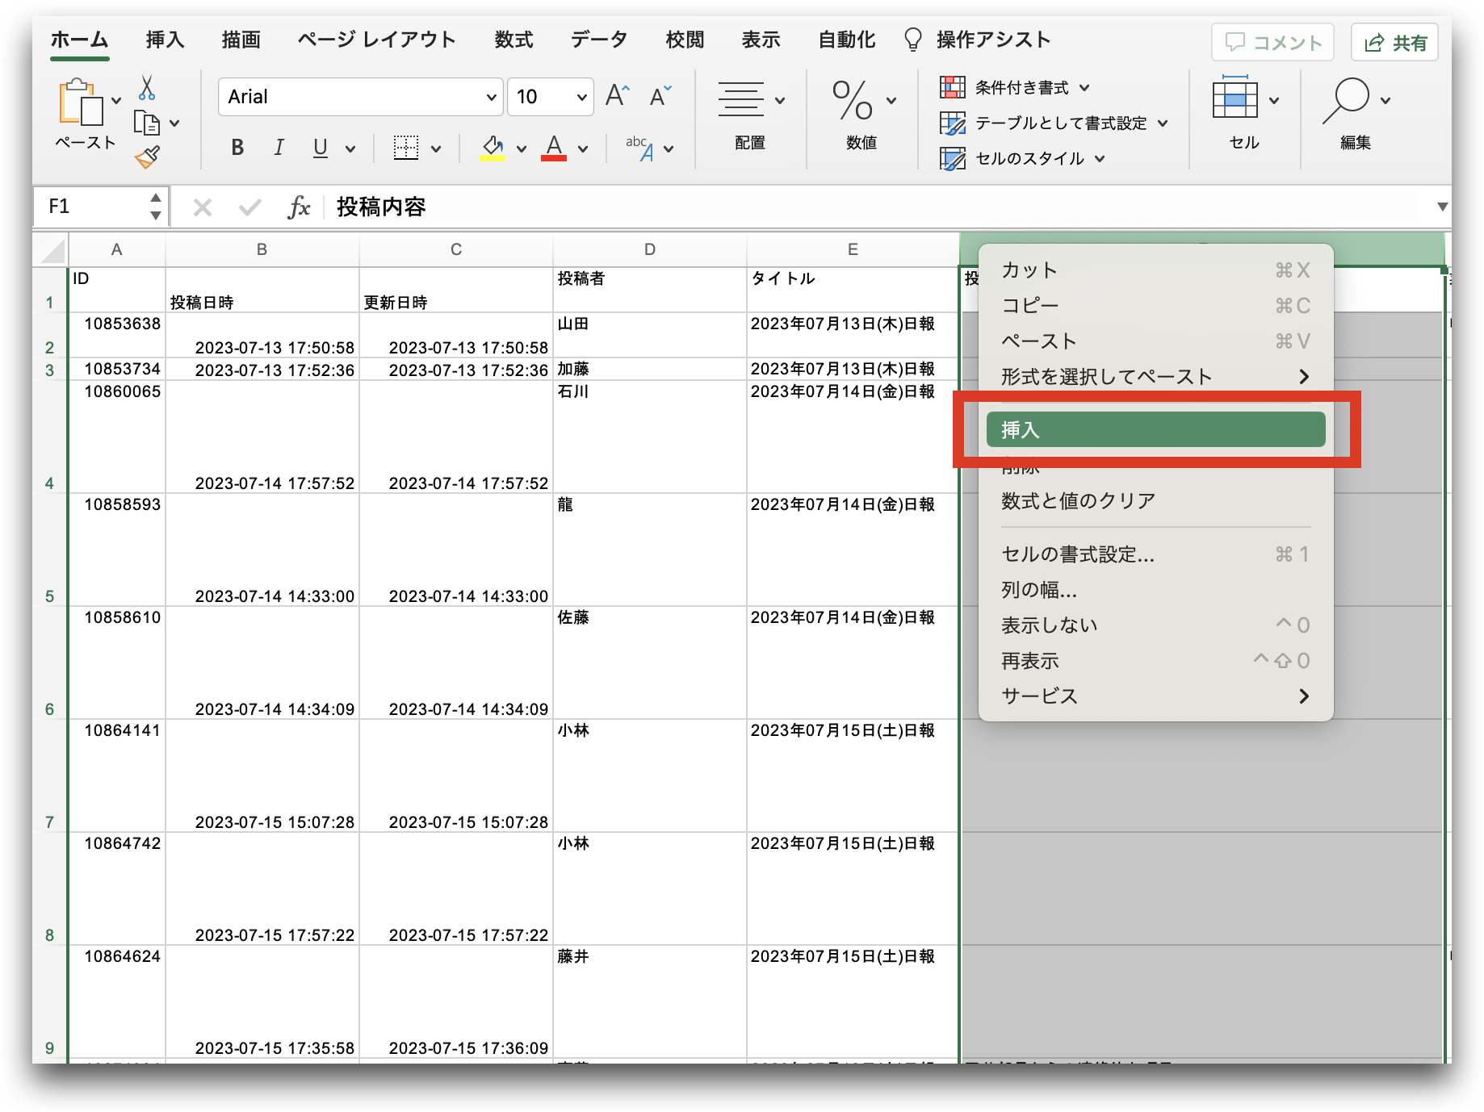The width and height of the screenshot is (1484, 1112).
Task: Apply red font color A
Action: pos(554,148)
